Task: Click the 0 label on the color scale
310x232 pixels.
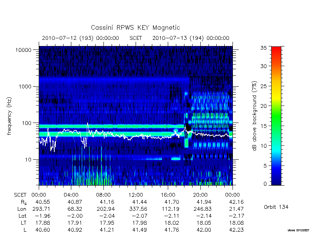Action: click(x=265, y=184)
